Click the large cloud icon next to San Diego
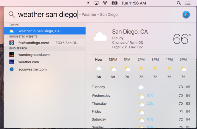This screenshot has width=197, height=129. [x=100, y=37]
